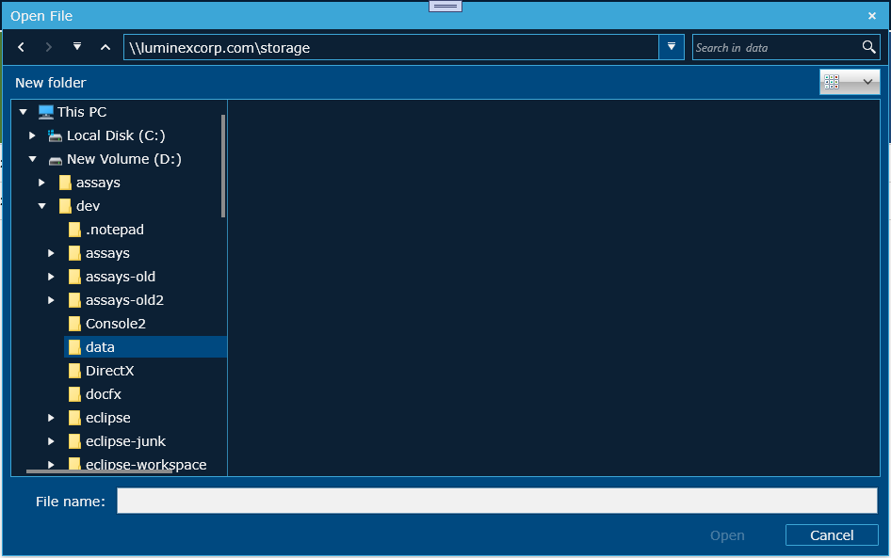The image size is (891, 558).
Task: Select This PC in the tree
Action: point(82,112)
